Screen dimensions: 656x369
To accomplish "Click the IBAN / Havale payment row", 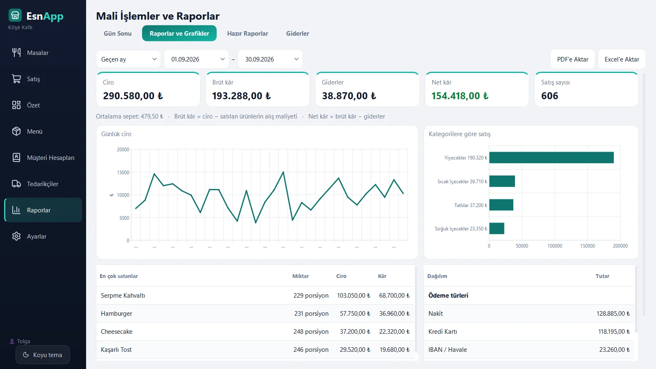I will click(529, 349).
